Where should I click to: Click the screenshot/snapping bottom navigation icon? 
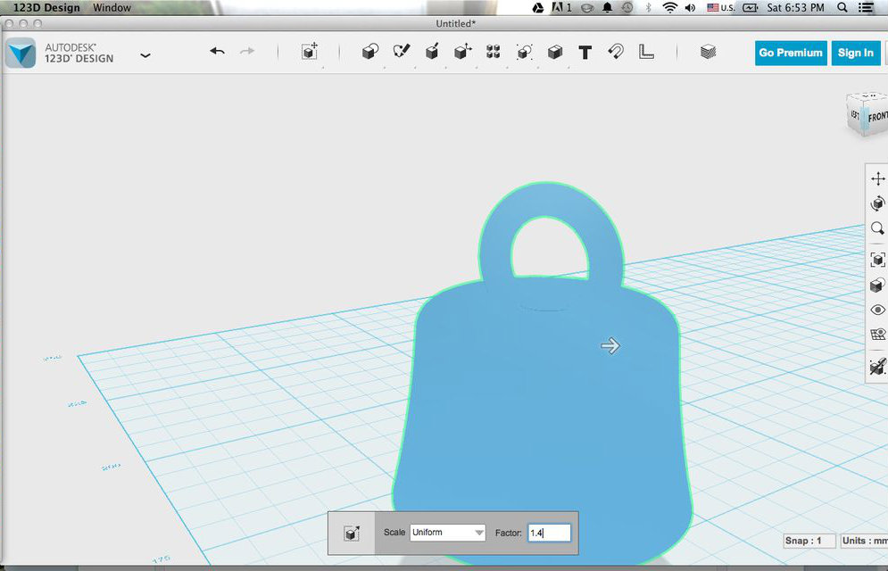(x=878, y=366)
